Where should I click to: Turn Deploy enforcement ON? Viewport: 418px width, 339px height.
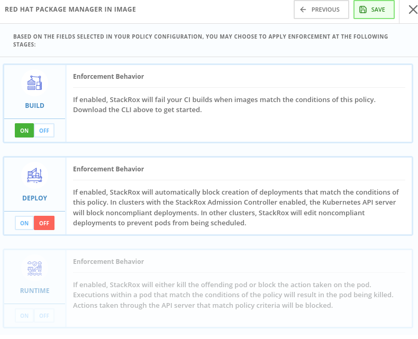pos(24,223)
